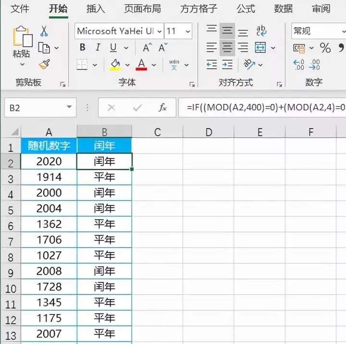This screenshot has height=344, width=346.
Task: Click cell containing 2000
Action: click(49, 193)
